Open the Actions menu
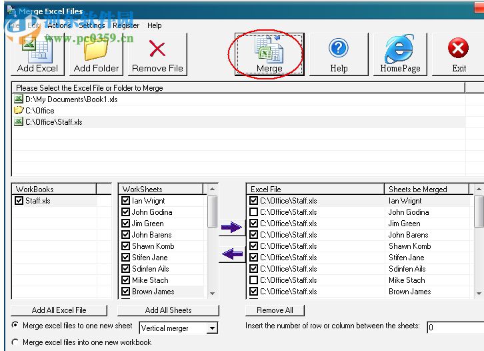Image resolution: width=484 pixels, height=351 pixels. point(59,25)
